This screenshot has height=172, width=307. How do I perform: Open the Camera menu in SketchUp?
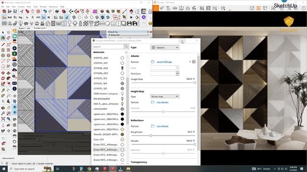point(21,7)
